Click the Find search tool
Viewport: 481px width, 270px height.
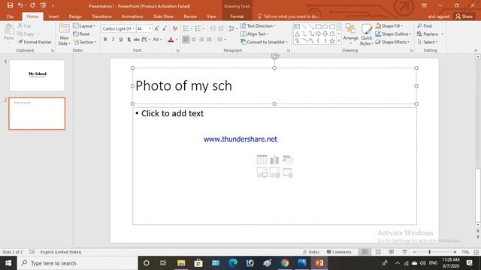coord(425,26)
